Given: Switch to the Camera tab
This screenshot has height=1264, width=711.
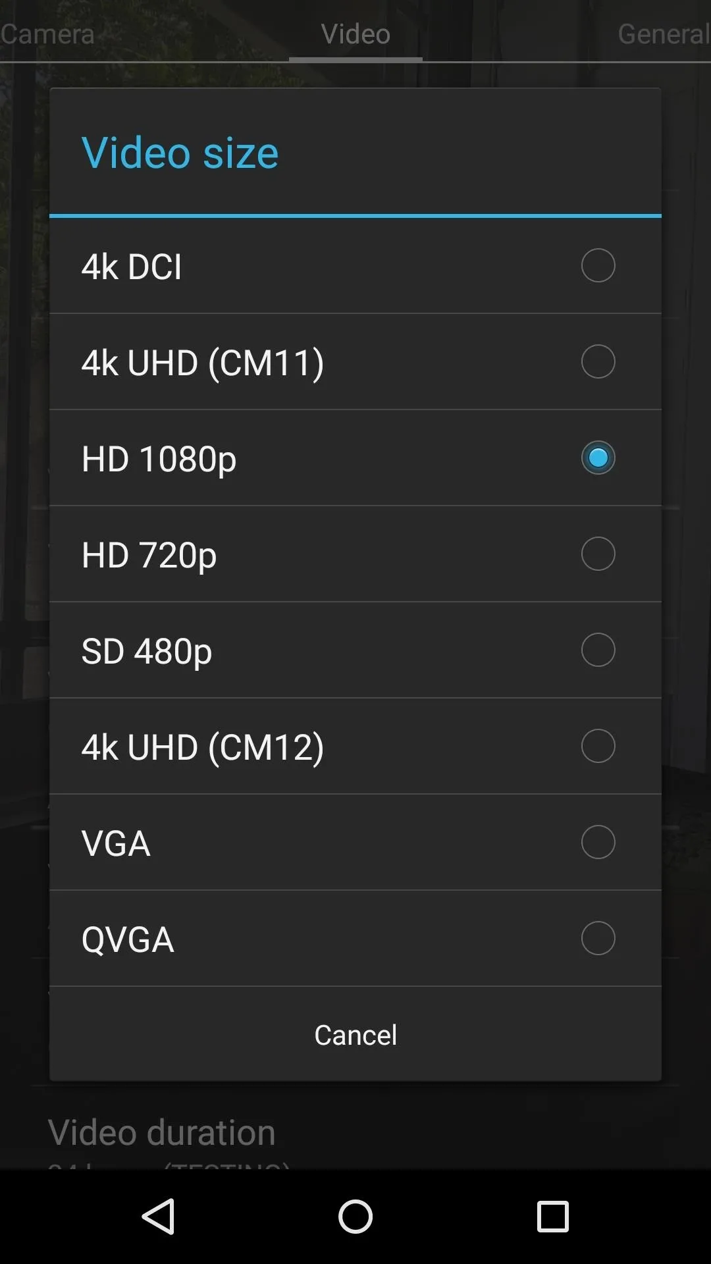Looking at the screenshot, I should [x=47, y=34].
